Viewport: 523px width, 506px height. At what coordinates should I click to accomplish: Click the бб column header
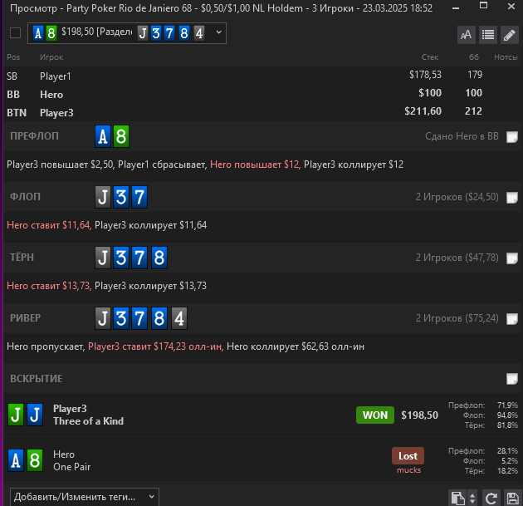(x=474, y=57)
